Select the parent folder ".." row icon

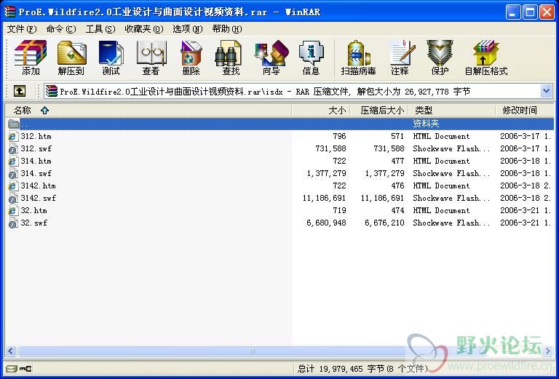(14, 124)
